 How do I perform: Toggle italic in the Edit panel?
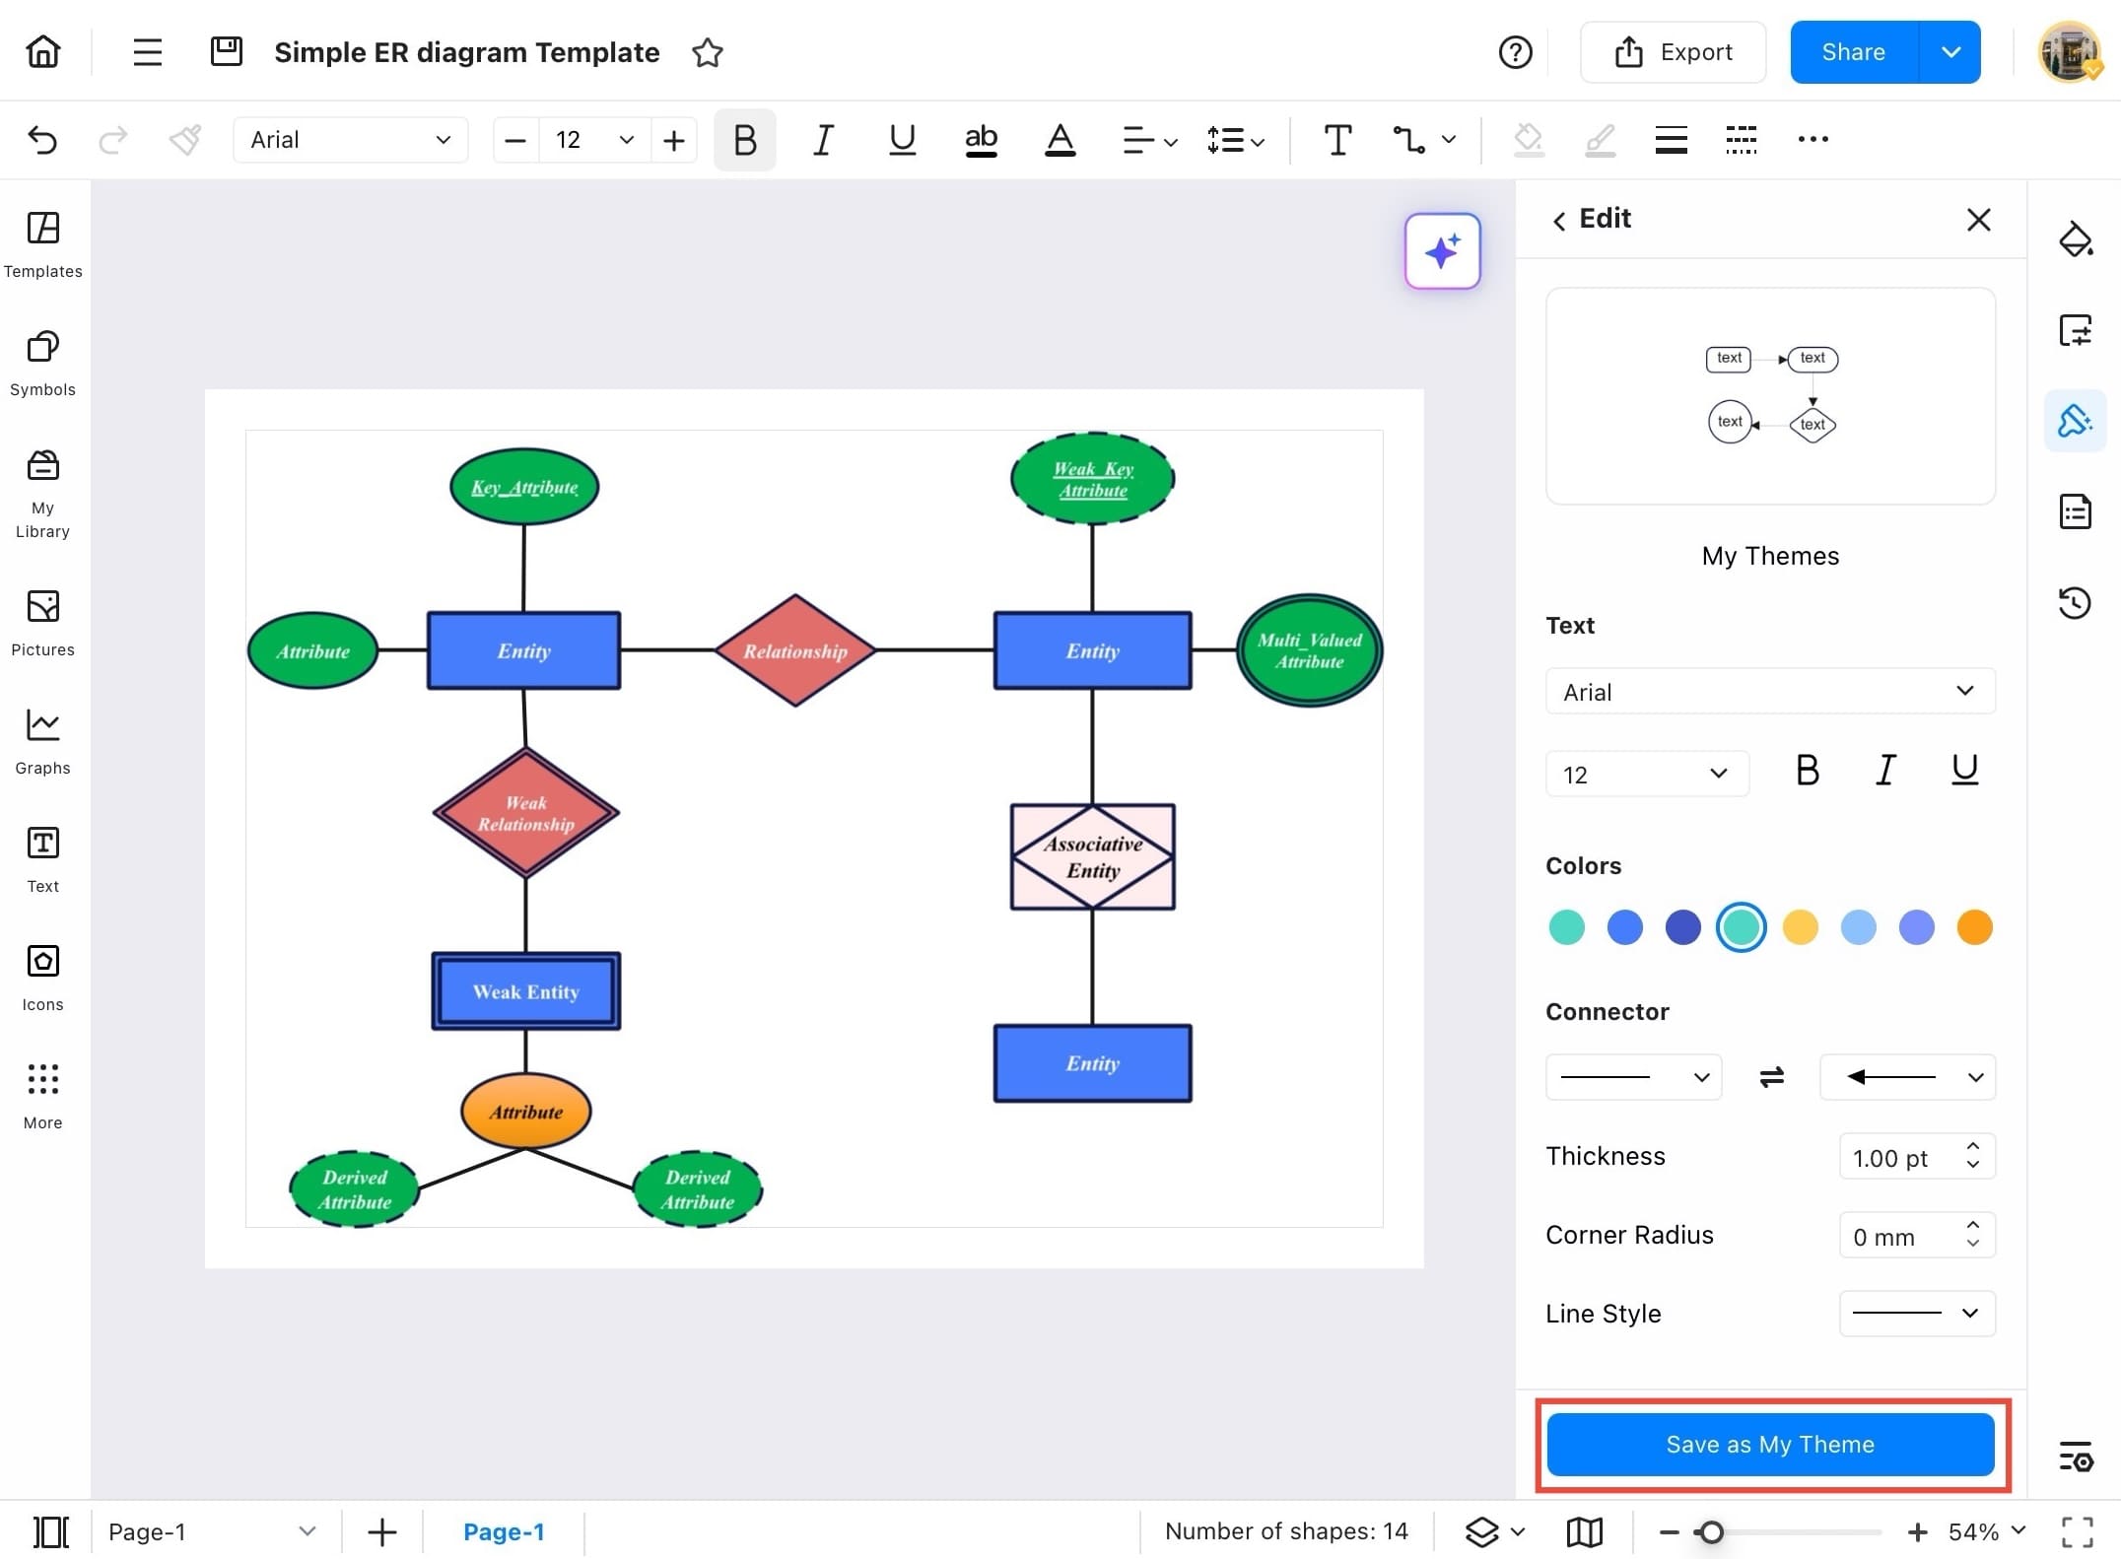tap(1884, 770)
